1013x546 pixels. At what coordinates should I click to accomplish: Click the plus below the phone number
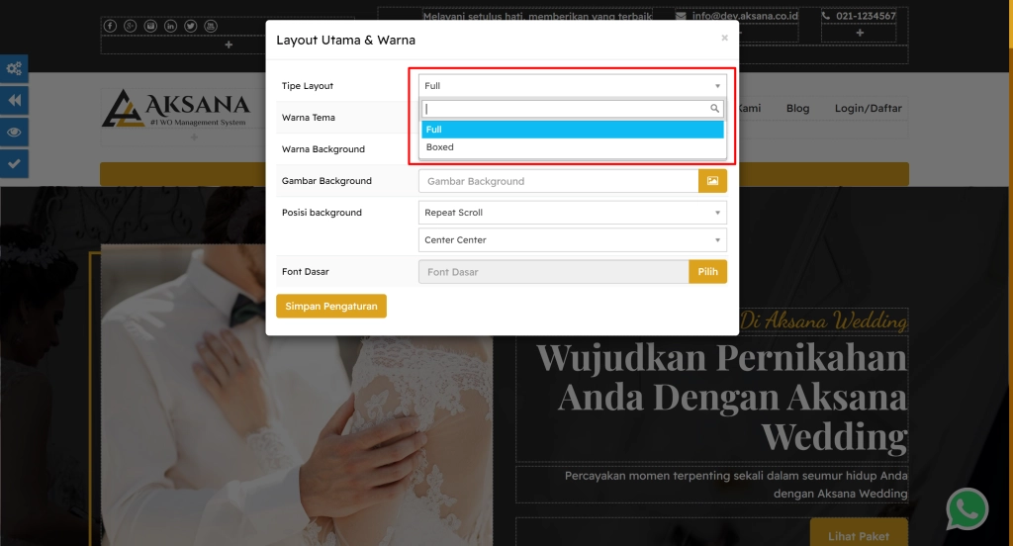[860, 33]
